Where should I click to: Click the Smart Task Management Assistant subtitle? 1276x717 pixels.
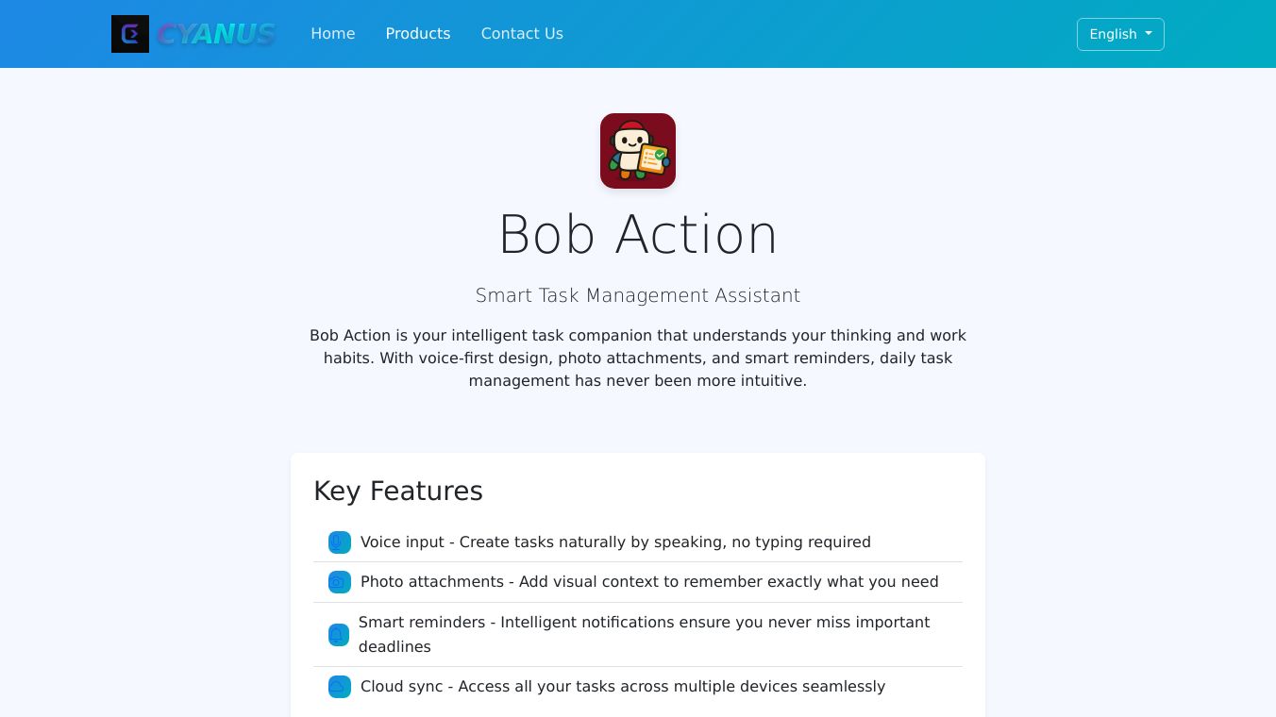click(638, 295)
